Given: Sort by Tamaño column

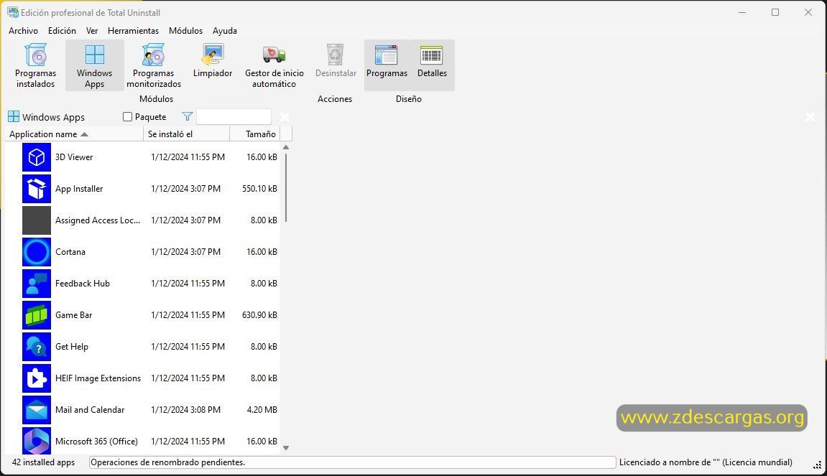Looking at the screenshot, I should (255, 134).
